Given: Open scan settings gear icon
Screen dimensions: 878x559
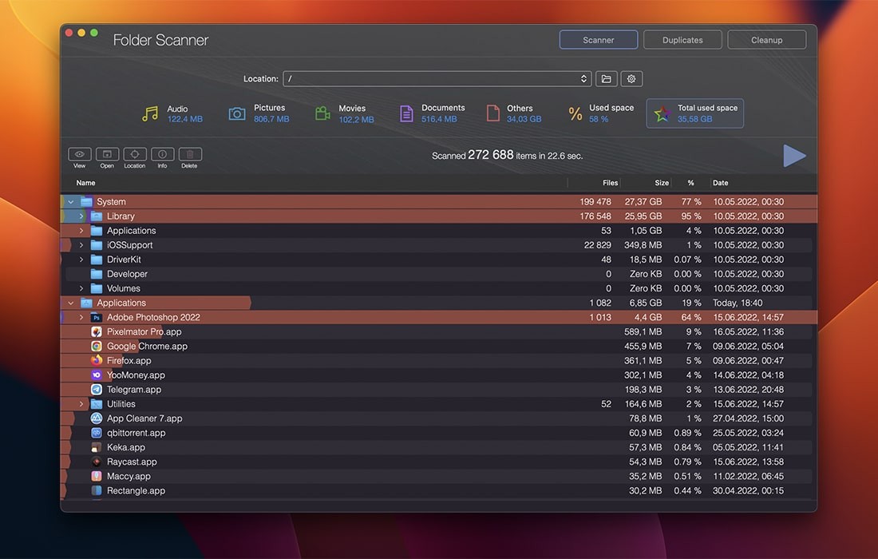Looking at the screenshot, I should click(631, 79).
